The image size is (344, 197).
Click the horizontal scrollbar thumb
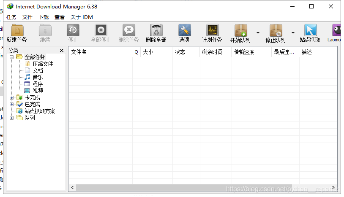click(x=184, y=188)
